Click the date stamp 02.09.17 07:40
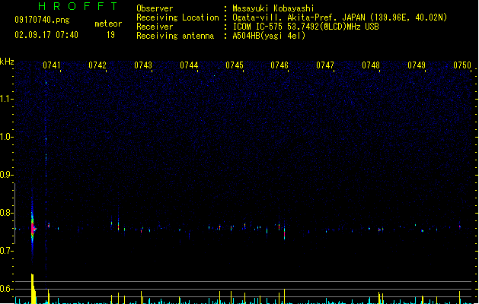The height and width of the screenshot is (304, 479). (46, 35)
